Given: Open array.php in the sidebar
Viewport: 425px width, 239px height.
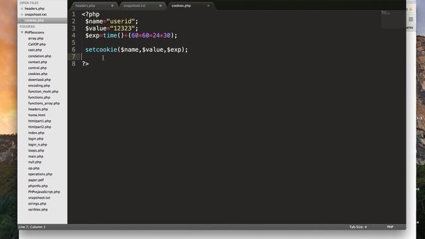Looking at the screenshot, I should [x=36, y=39].
